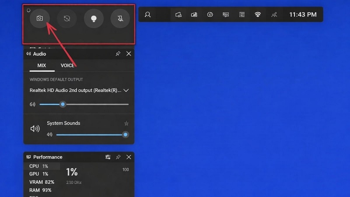Adjust the System Sounds volume slider
Viewport: 350px width, 197px height.
[x=92, y=135]
